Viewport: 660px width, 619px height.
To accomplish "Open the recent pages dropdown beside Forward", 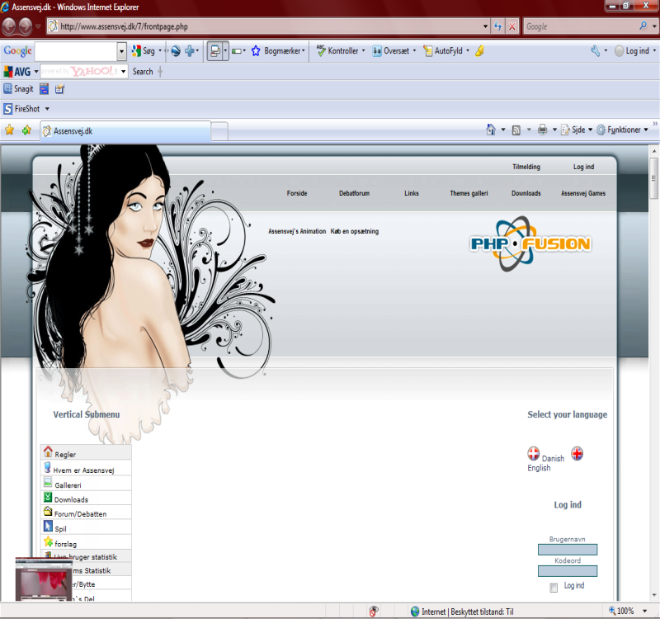I will (38, 26).
